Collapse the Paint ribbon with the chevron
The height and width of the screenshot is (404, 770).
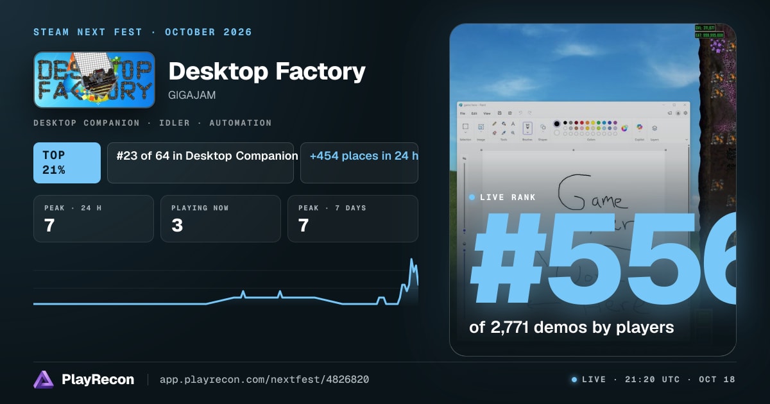[x=687, y=140]
